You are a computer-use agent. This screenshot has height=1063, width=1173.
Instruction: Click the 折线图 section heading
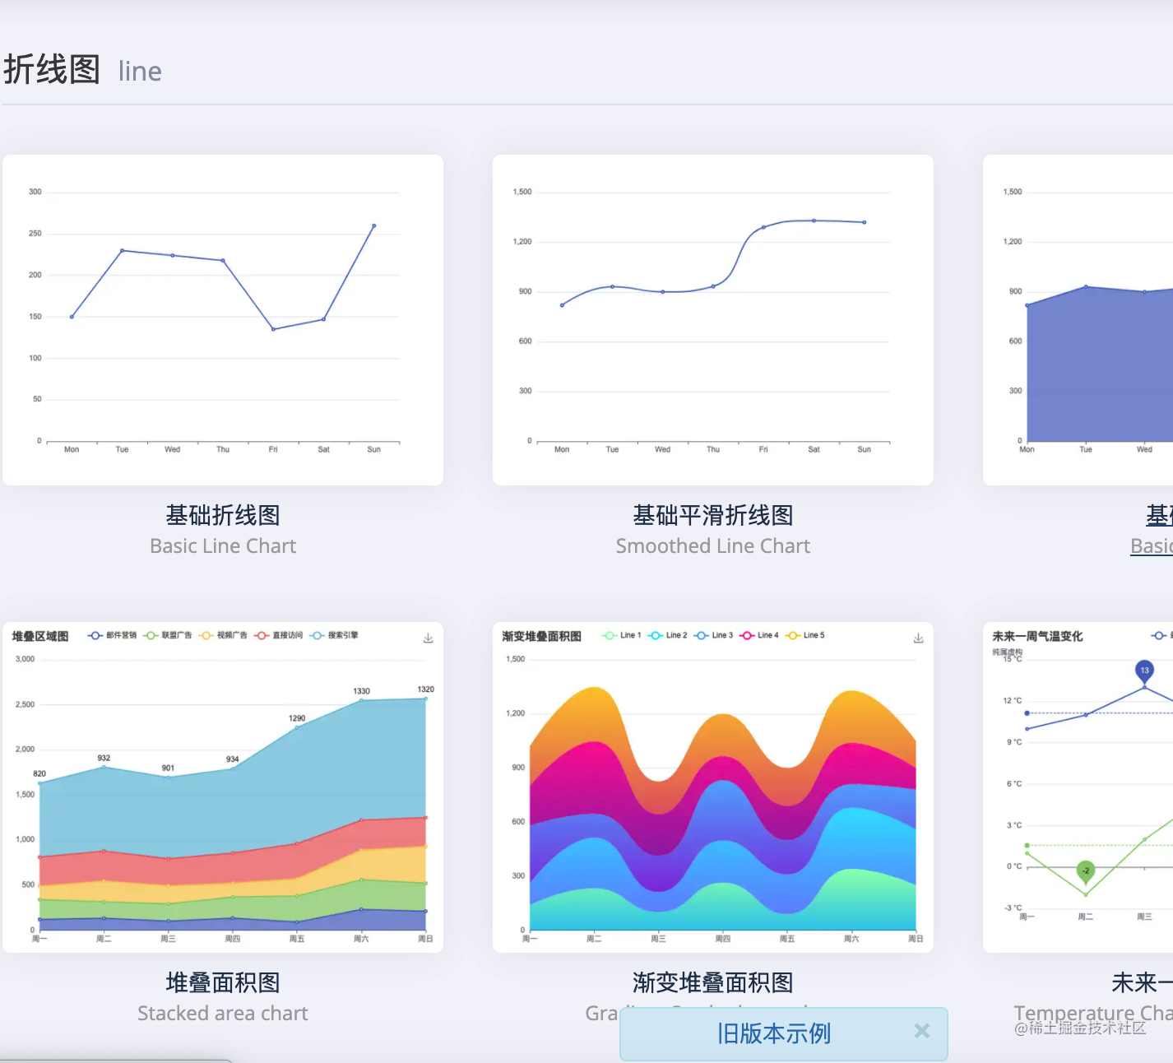click(52, 69)
